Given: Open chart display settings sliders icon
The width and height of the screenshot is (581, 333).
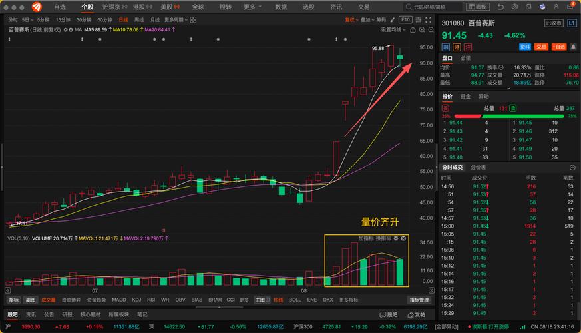Looking at the screenshot, I should (419, 20).
